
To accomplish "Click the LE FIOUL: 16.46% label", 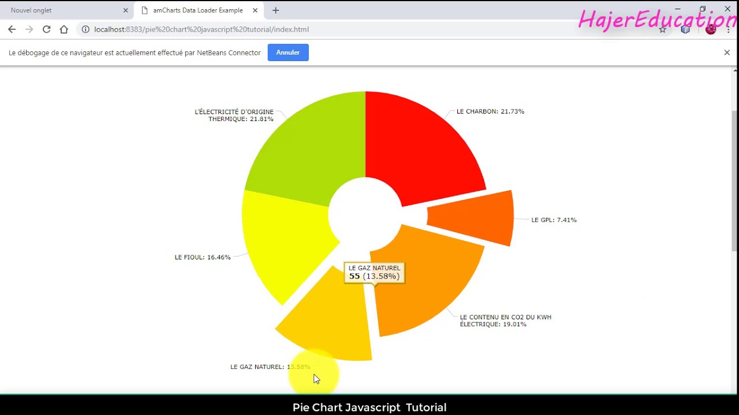I will pos(203,257).
